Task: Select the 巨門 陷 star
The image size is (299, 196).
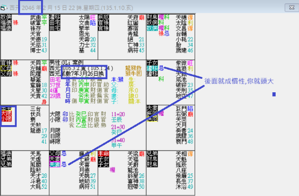Action: 185,108
